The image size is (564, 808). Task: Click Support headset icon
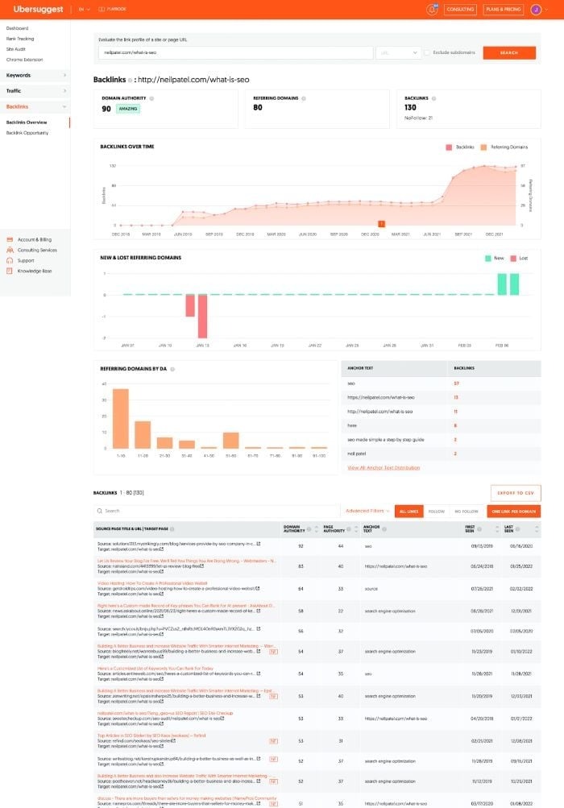coord(10,260)
